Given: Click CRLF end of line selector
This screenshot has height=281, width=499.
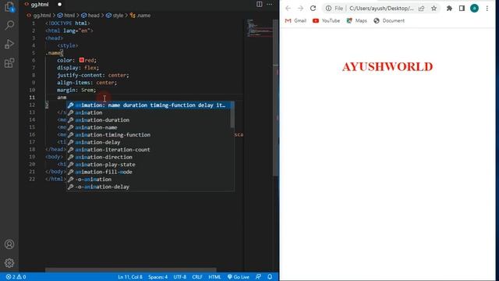Looking at the screenshot, I should click(197, 277).
